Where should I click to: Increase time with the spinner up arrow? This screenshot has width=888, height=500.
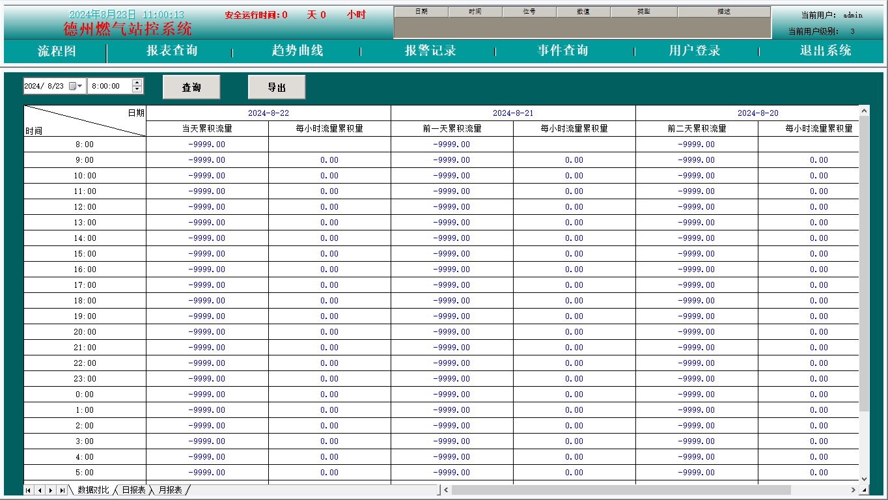coord(137,83)
